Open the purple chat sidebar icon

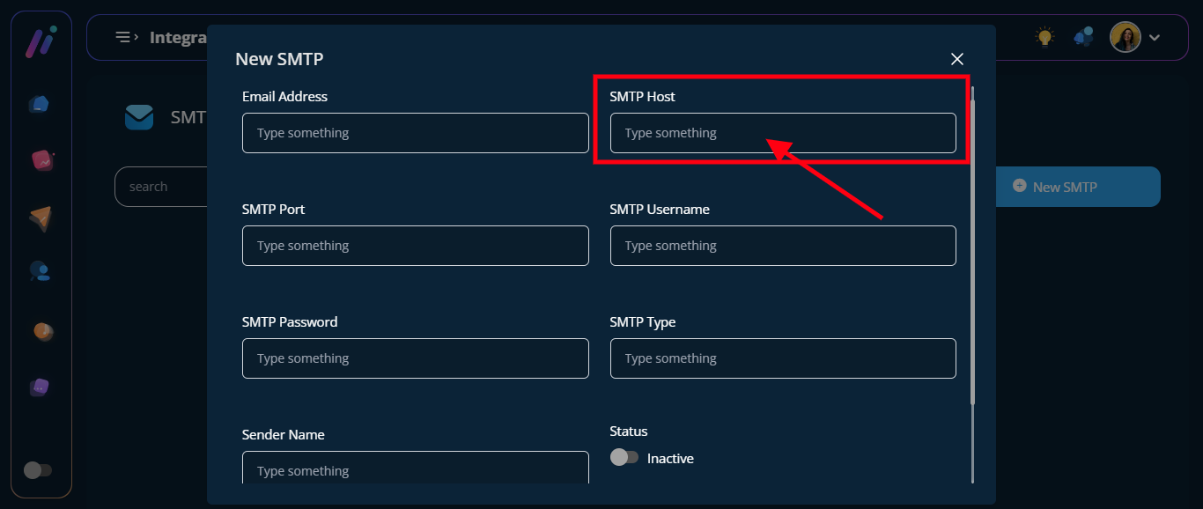pos(40,387)
